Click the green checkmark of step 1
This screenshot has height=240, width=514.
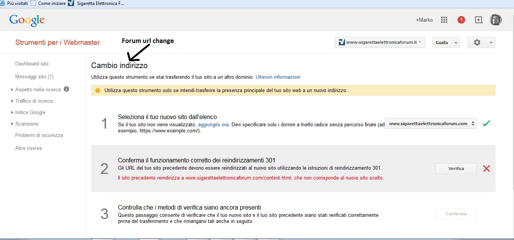(x=486, y=123)
